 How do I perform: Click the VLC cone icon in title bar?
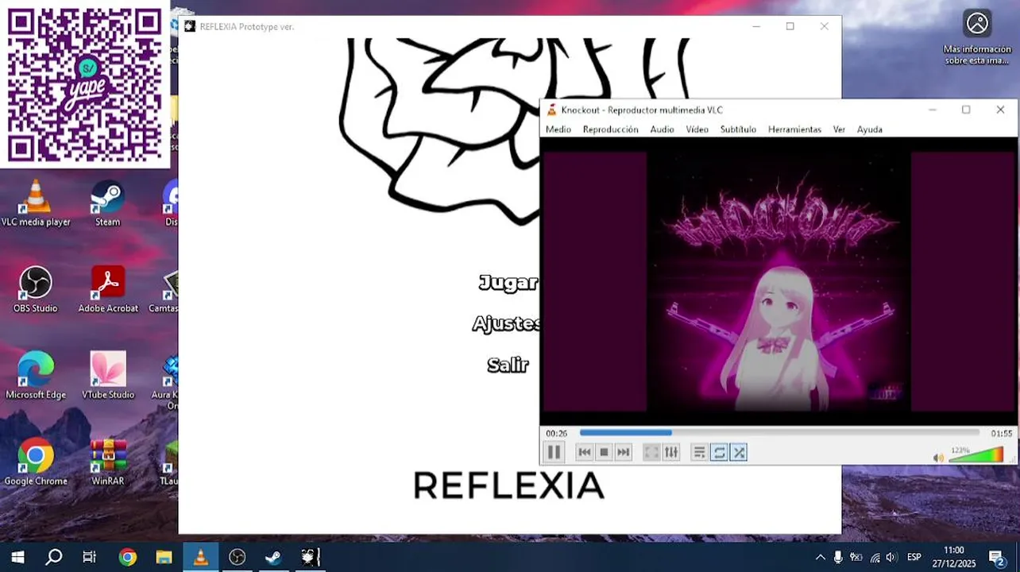pos(552,110)
